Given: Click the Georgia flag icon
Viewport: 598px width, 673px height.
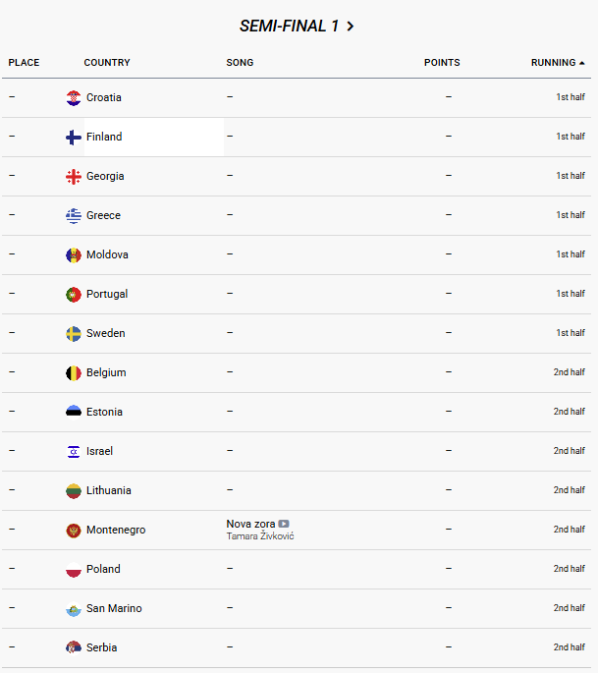Looking at the screenshot, I should click(x=74, y=176).
